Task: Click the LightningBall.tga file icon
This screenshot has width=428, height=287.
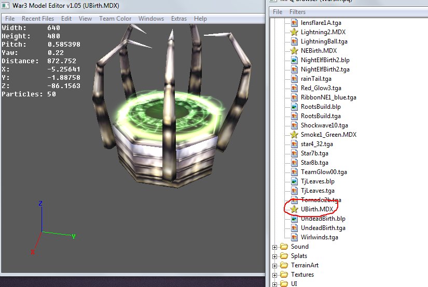Action: (294, 41)
